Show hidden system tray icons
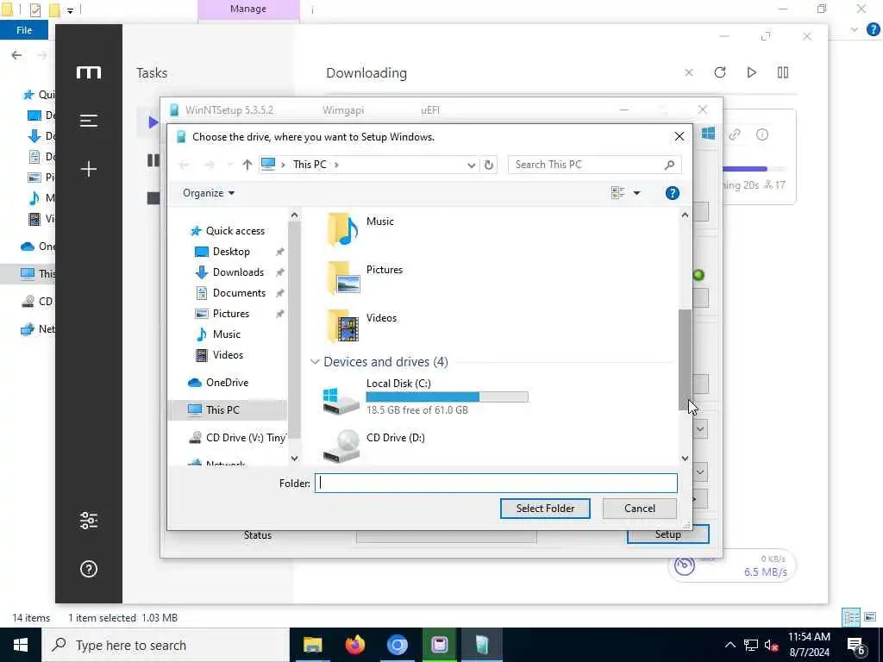Screen dimensions: 883x662 point(730,645)
